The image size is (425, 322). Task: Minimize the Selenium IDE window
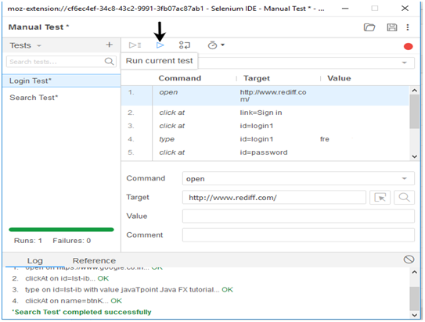click(x=344, y=9)
